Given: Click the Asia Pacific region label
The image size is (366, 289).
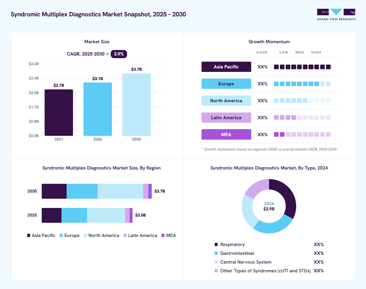Looking at the screenshot, I should (226, 67).
